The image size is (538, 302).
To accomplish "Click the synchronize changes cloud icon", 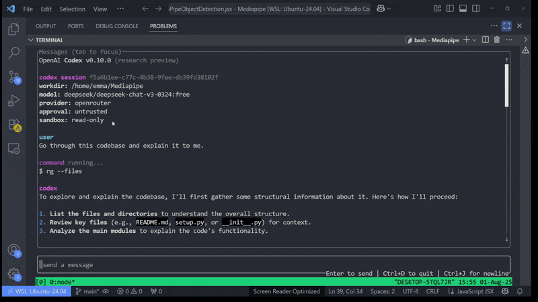I will point(106,291).
